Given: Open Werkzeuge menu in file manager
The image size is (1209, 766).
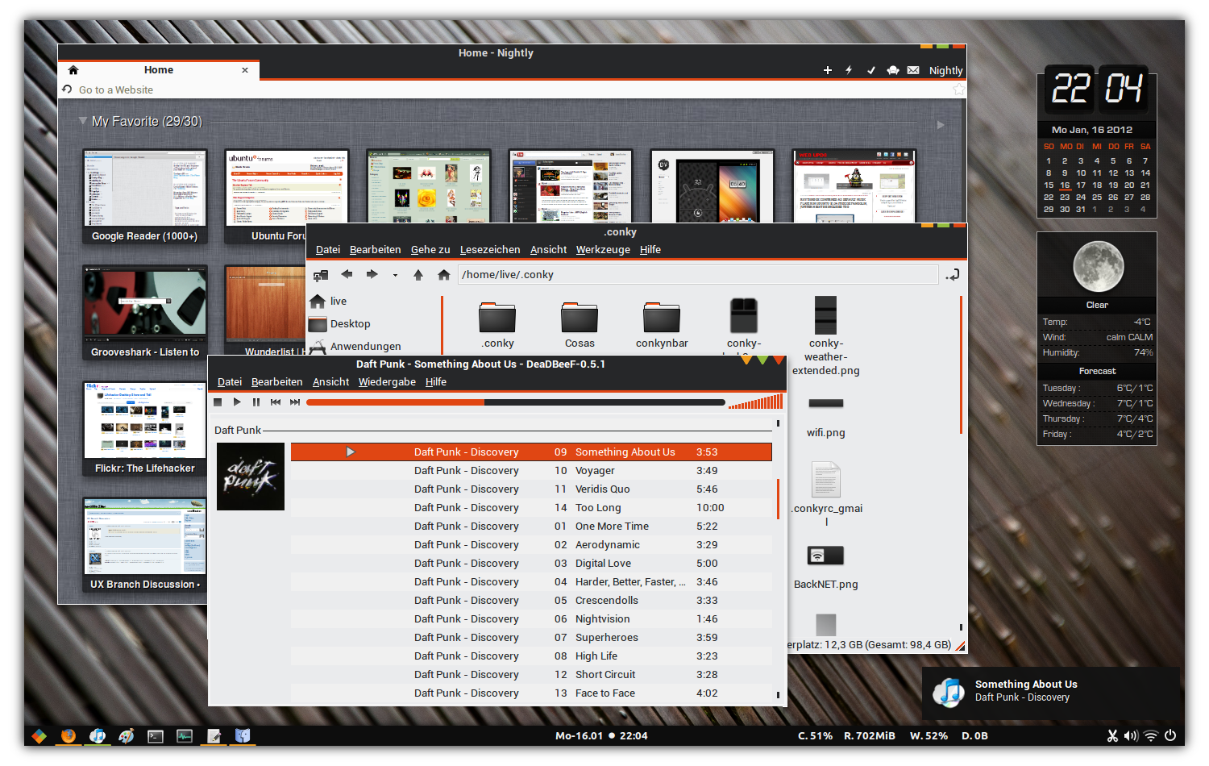Looking at the screenshot, I should pyautogui.click(x=603, y=250).
